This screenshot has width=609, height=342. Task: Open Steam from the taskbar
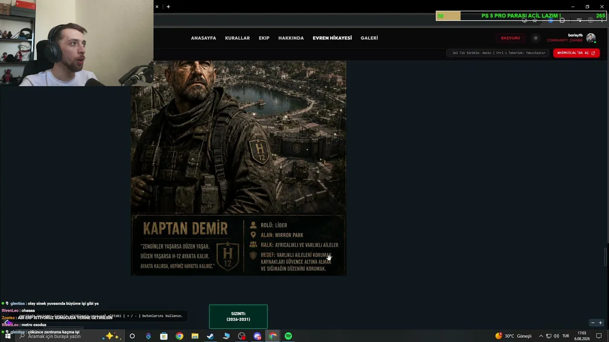coord(210,336)
